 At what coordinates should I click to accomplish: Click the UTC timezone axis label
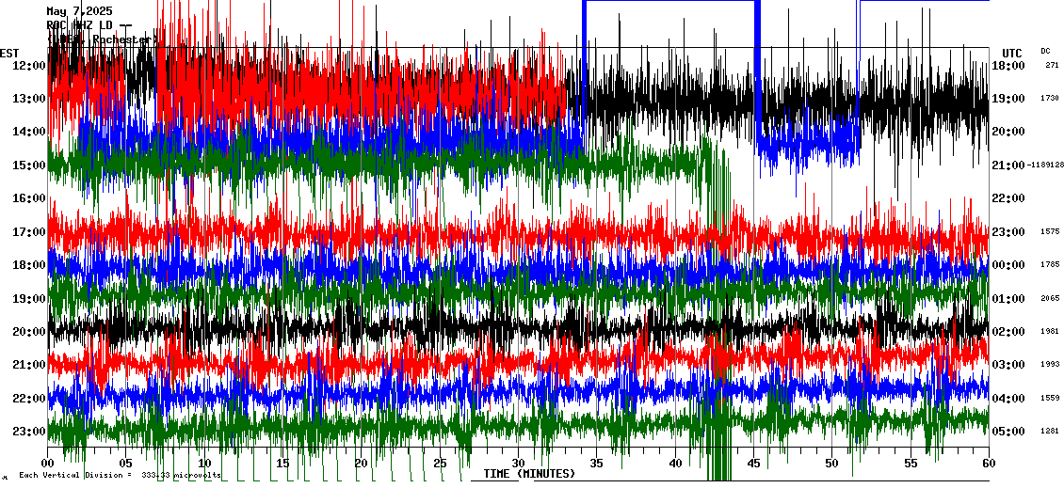point(1012,53)
